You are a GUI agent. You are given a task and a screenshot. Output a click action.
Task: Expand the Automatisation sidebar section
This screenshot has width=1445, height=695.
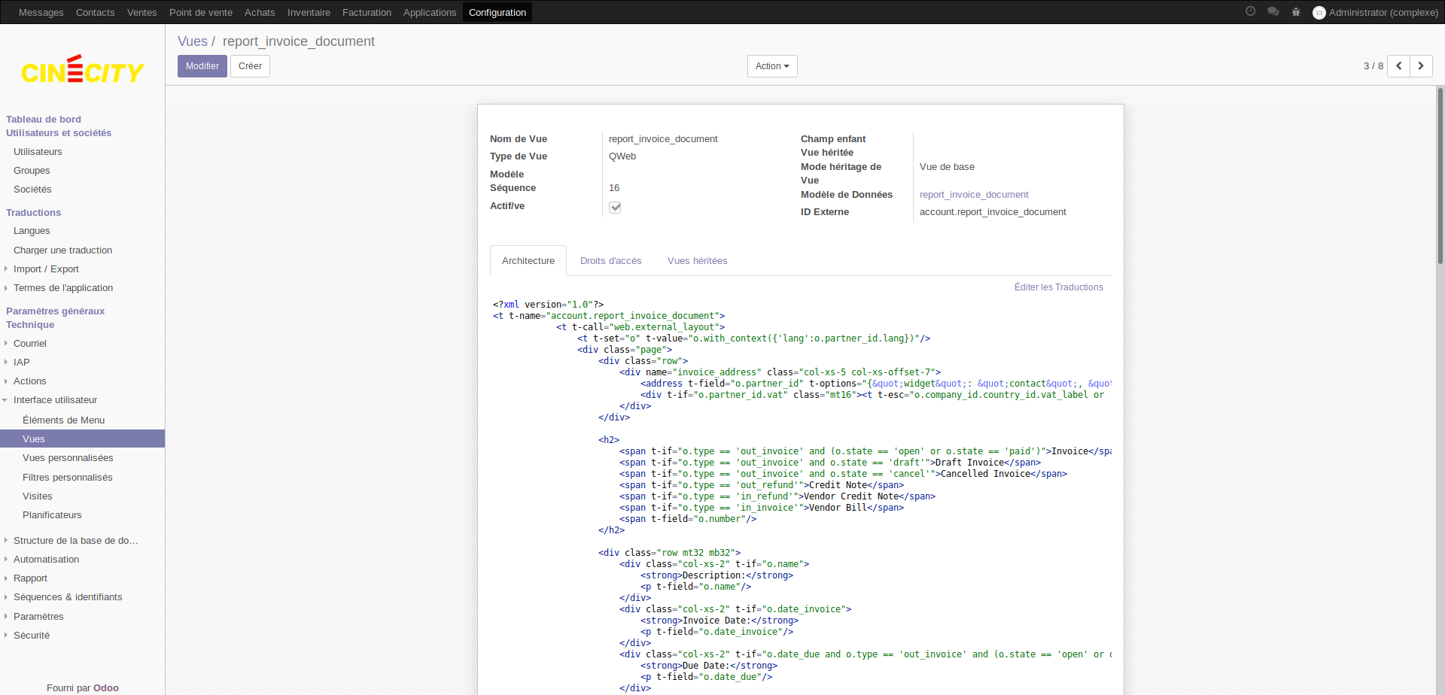(46, 560)
